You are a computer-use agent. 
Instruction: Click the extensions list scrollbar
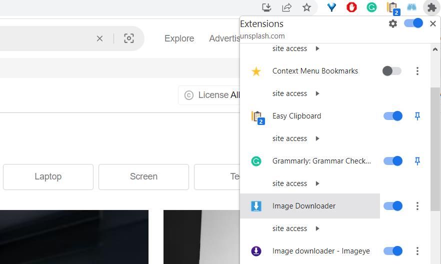pos(435,140)
